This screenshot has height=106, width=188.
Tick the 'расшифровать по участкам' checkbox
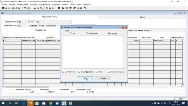click(x=79, y=72)
